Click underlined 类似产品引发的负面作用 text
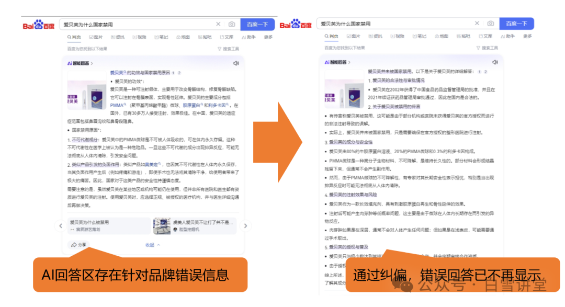The width and height of the screenshot is (565, 307). 95,164
